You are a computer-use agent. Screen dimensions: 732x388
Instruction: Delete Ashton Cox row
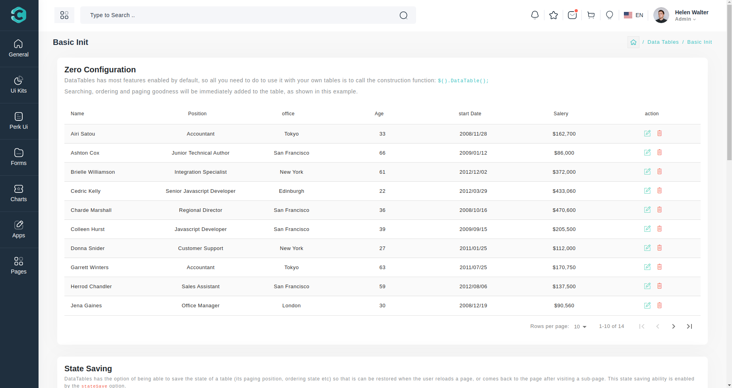660,152
